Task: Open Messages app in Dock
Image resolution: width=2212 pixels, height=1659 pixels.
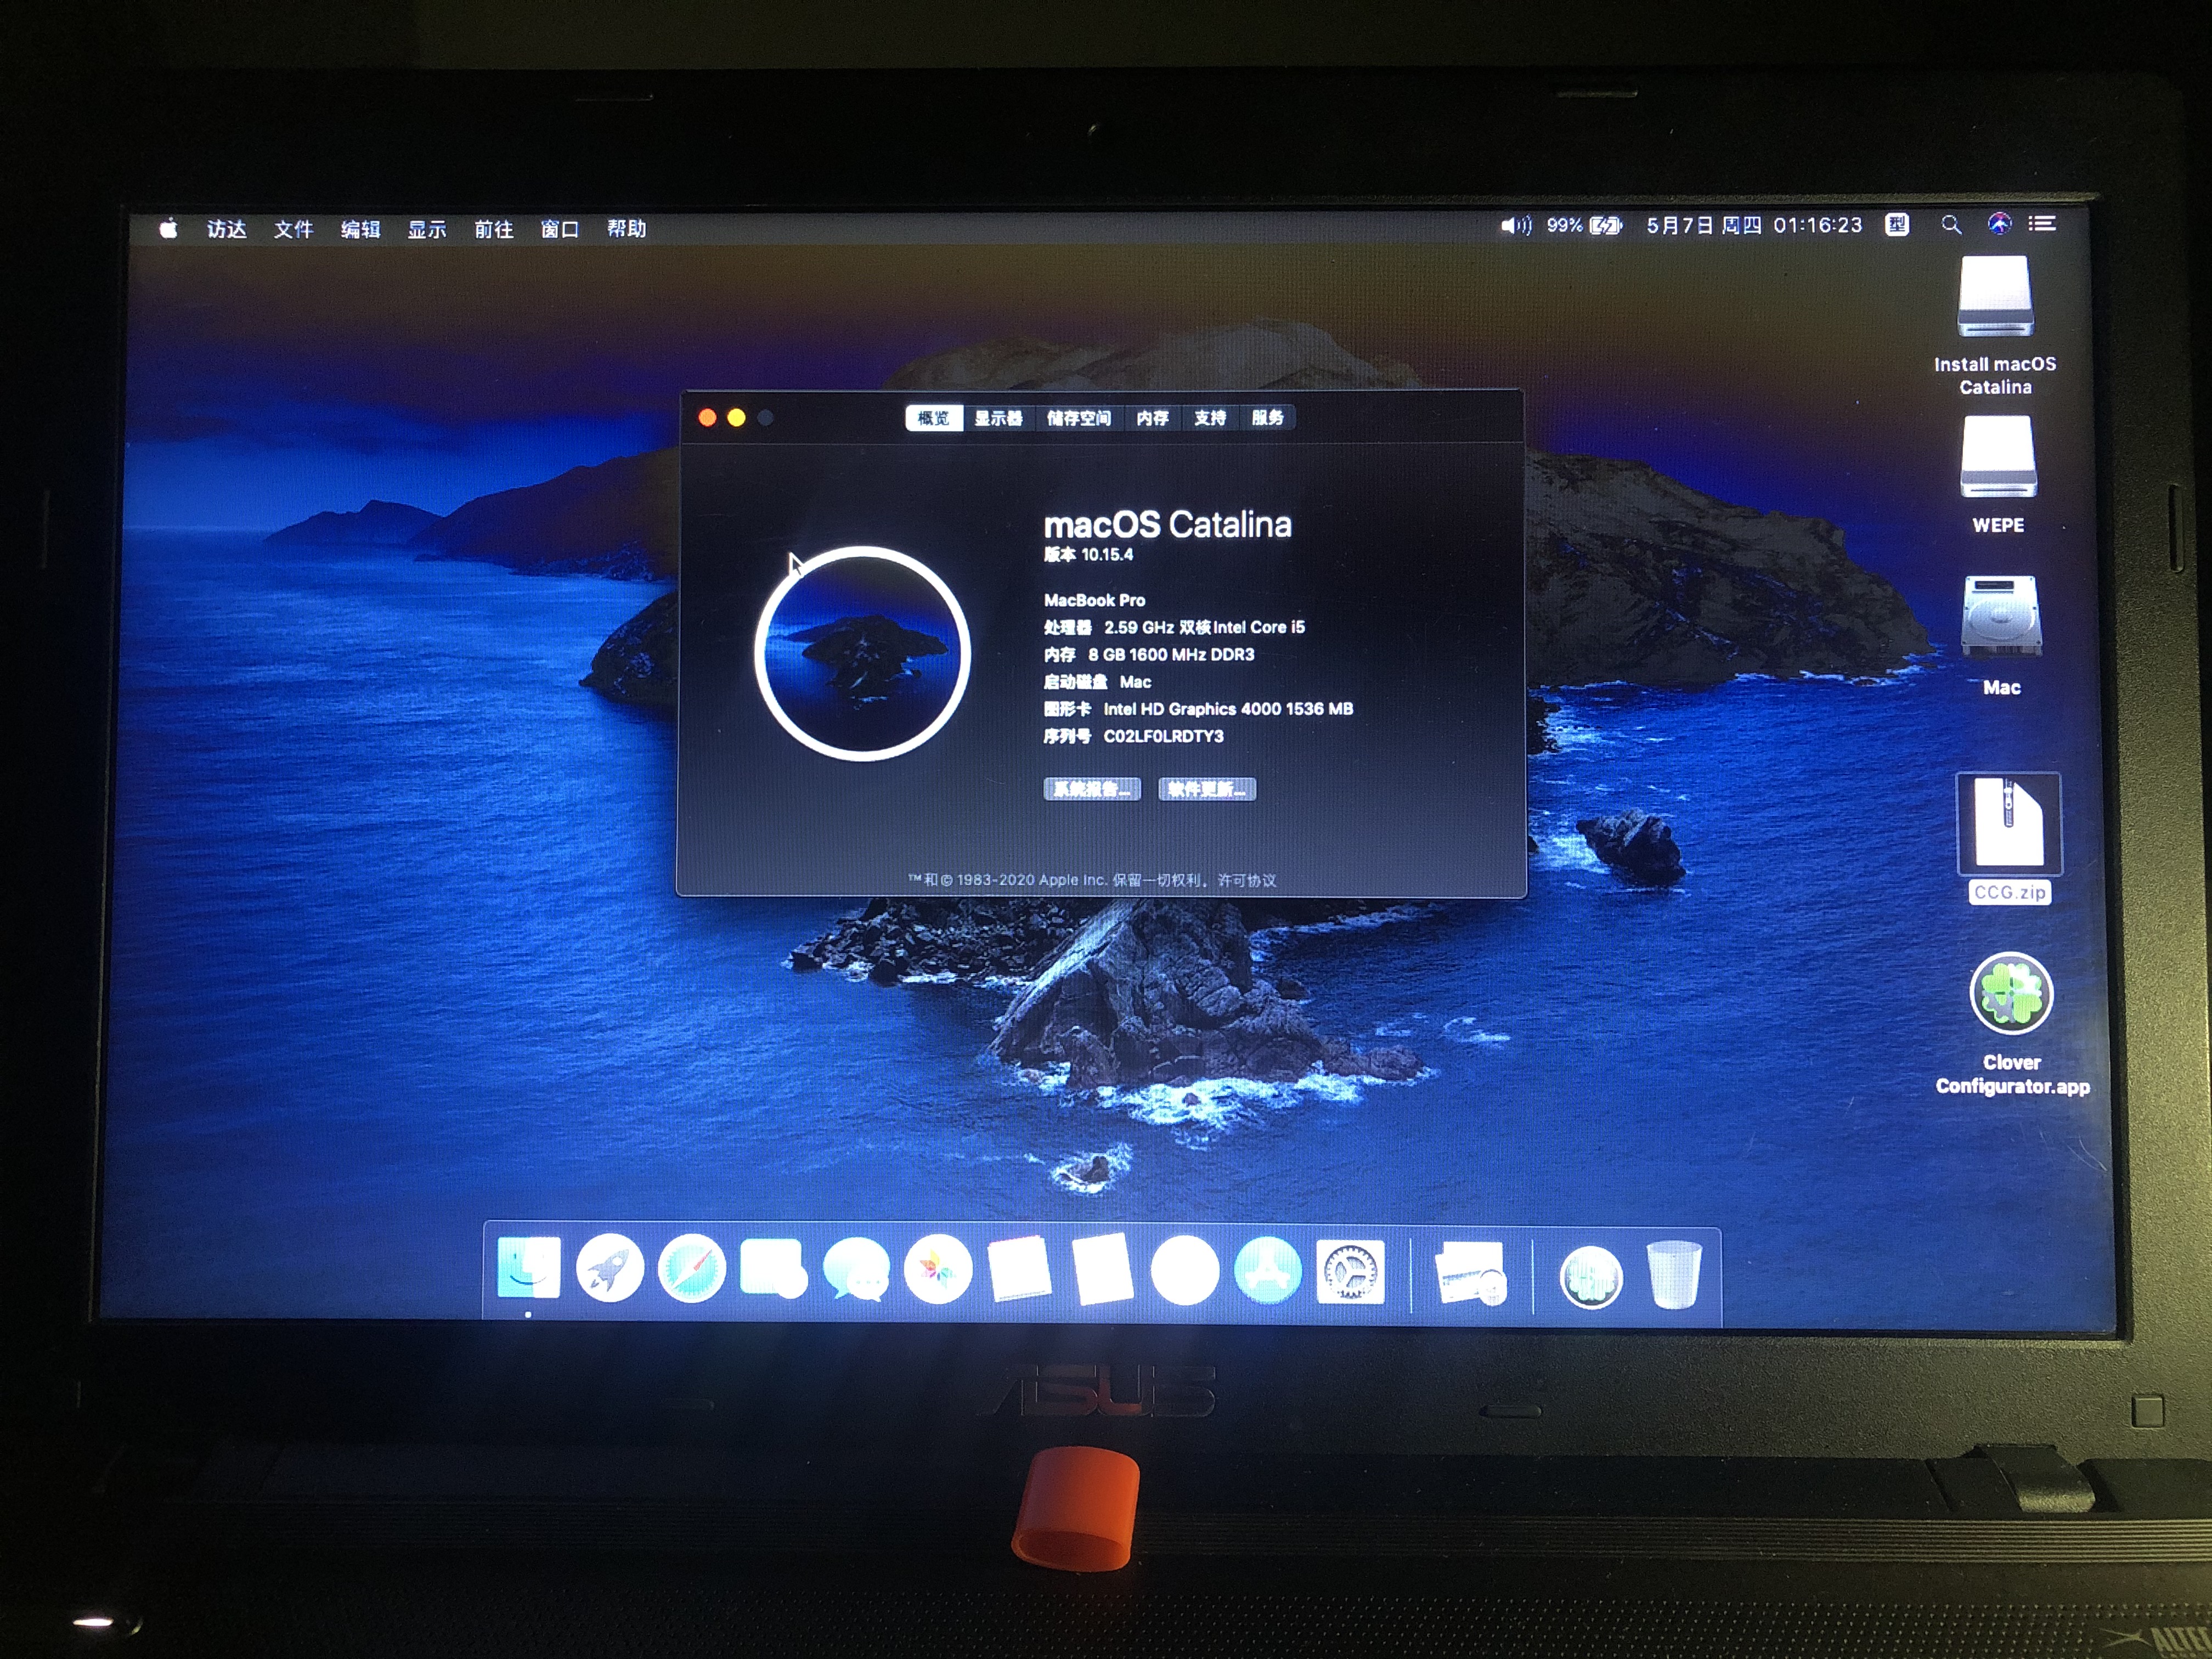Action: tap(856, 1270)
